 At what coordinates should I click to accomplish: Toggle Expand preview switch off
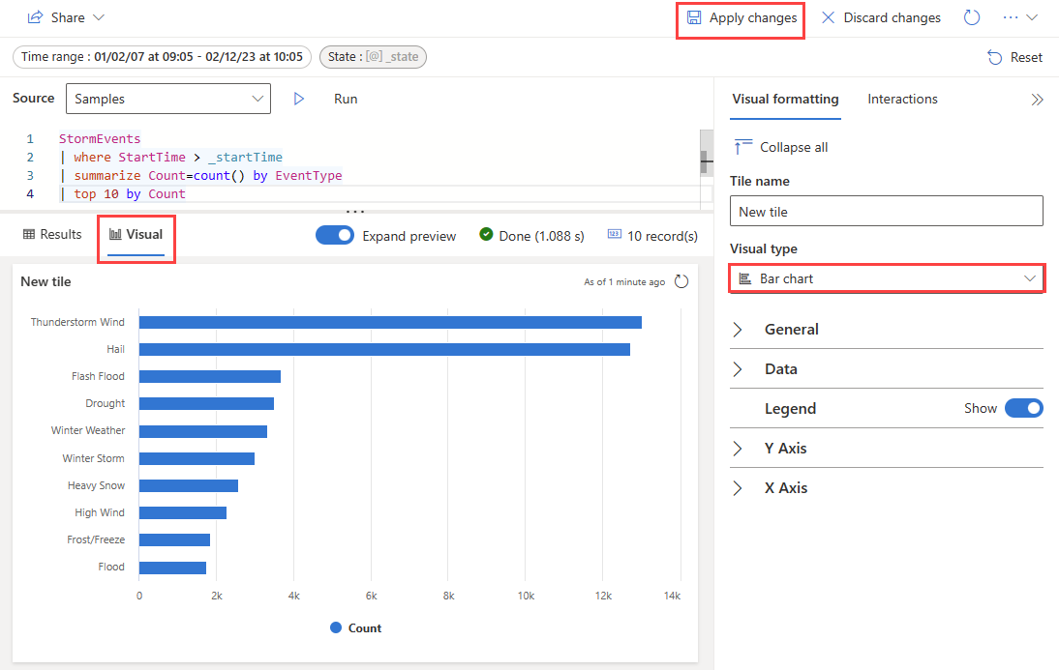click(334, 235)
